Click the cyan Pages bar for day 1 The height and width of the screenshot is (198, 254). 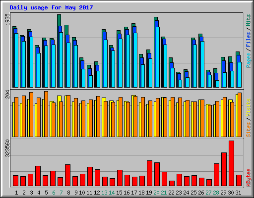pos(16,60)
